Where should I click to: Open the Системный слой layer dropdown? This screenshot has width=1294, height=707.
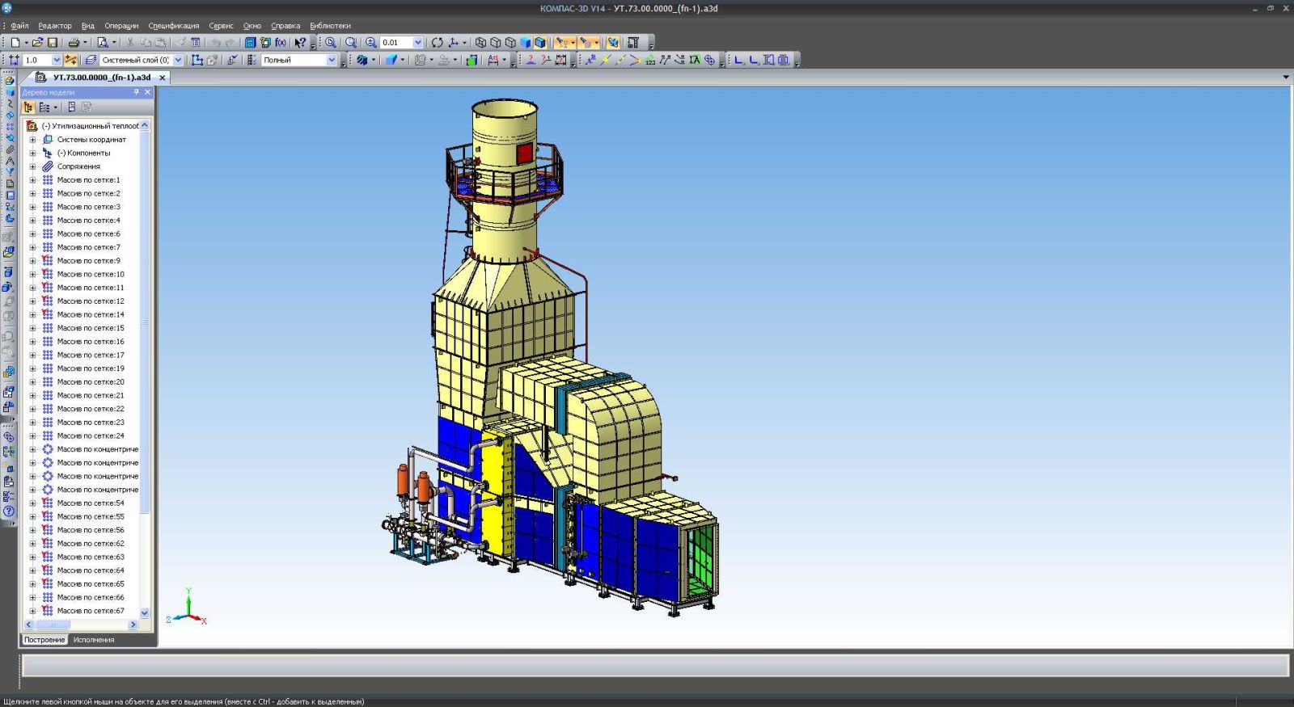[x=178, y=60]
